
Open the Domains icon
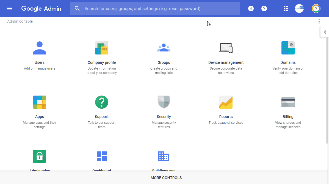pos(288,48)
